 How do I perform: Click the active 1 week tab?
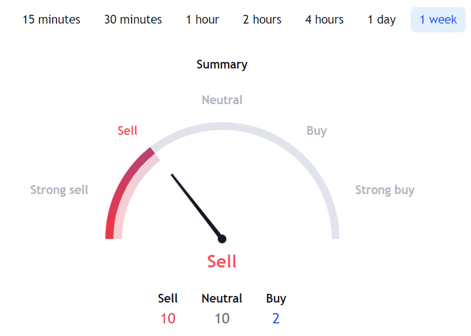point(438,20)
